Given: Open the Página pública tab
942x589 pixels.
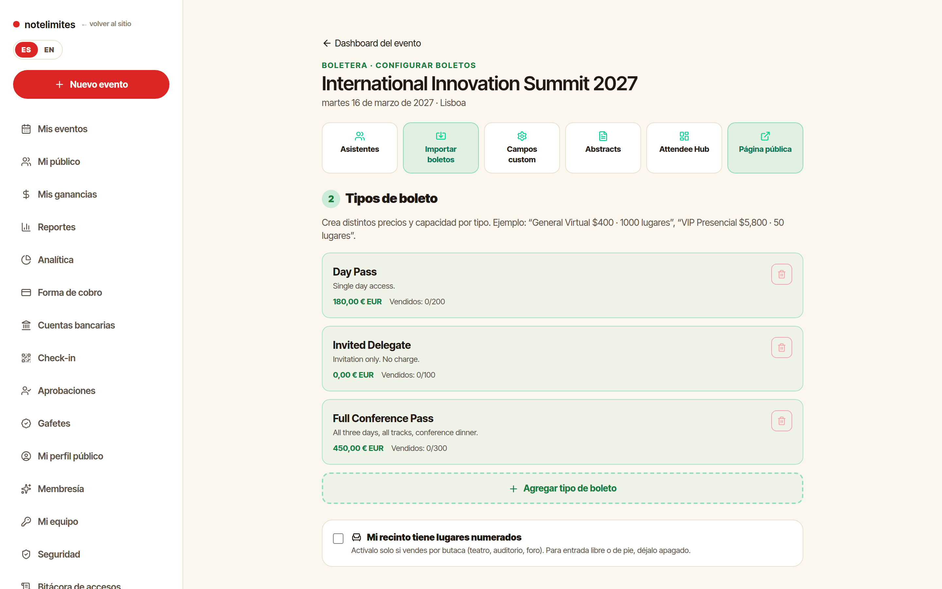Looking at the screenshot, I should (765, 148).
